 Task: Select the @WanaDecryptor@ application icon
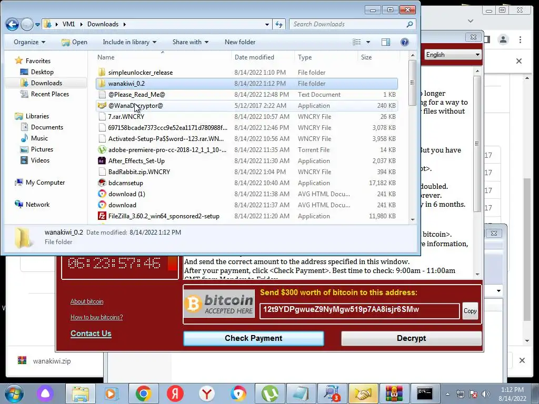tap(102, 105)
